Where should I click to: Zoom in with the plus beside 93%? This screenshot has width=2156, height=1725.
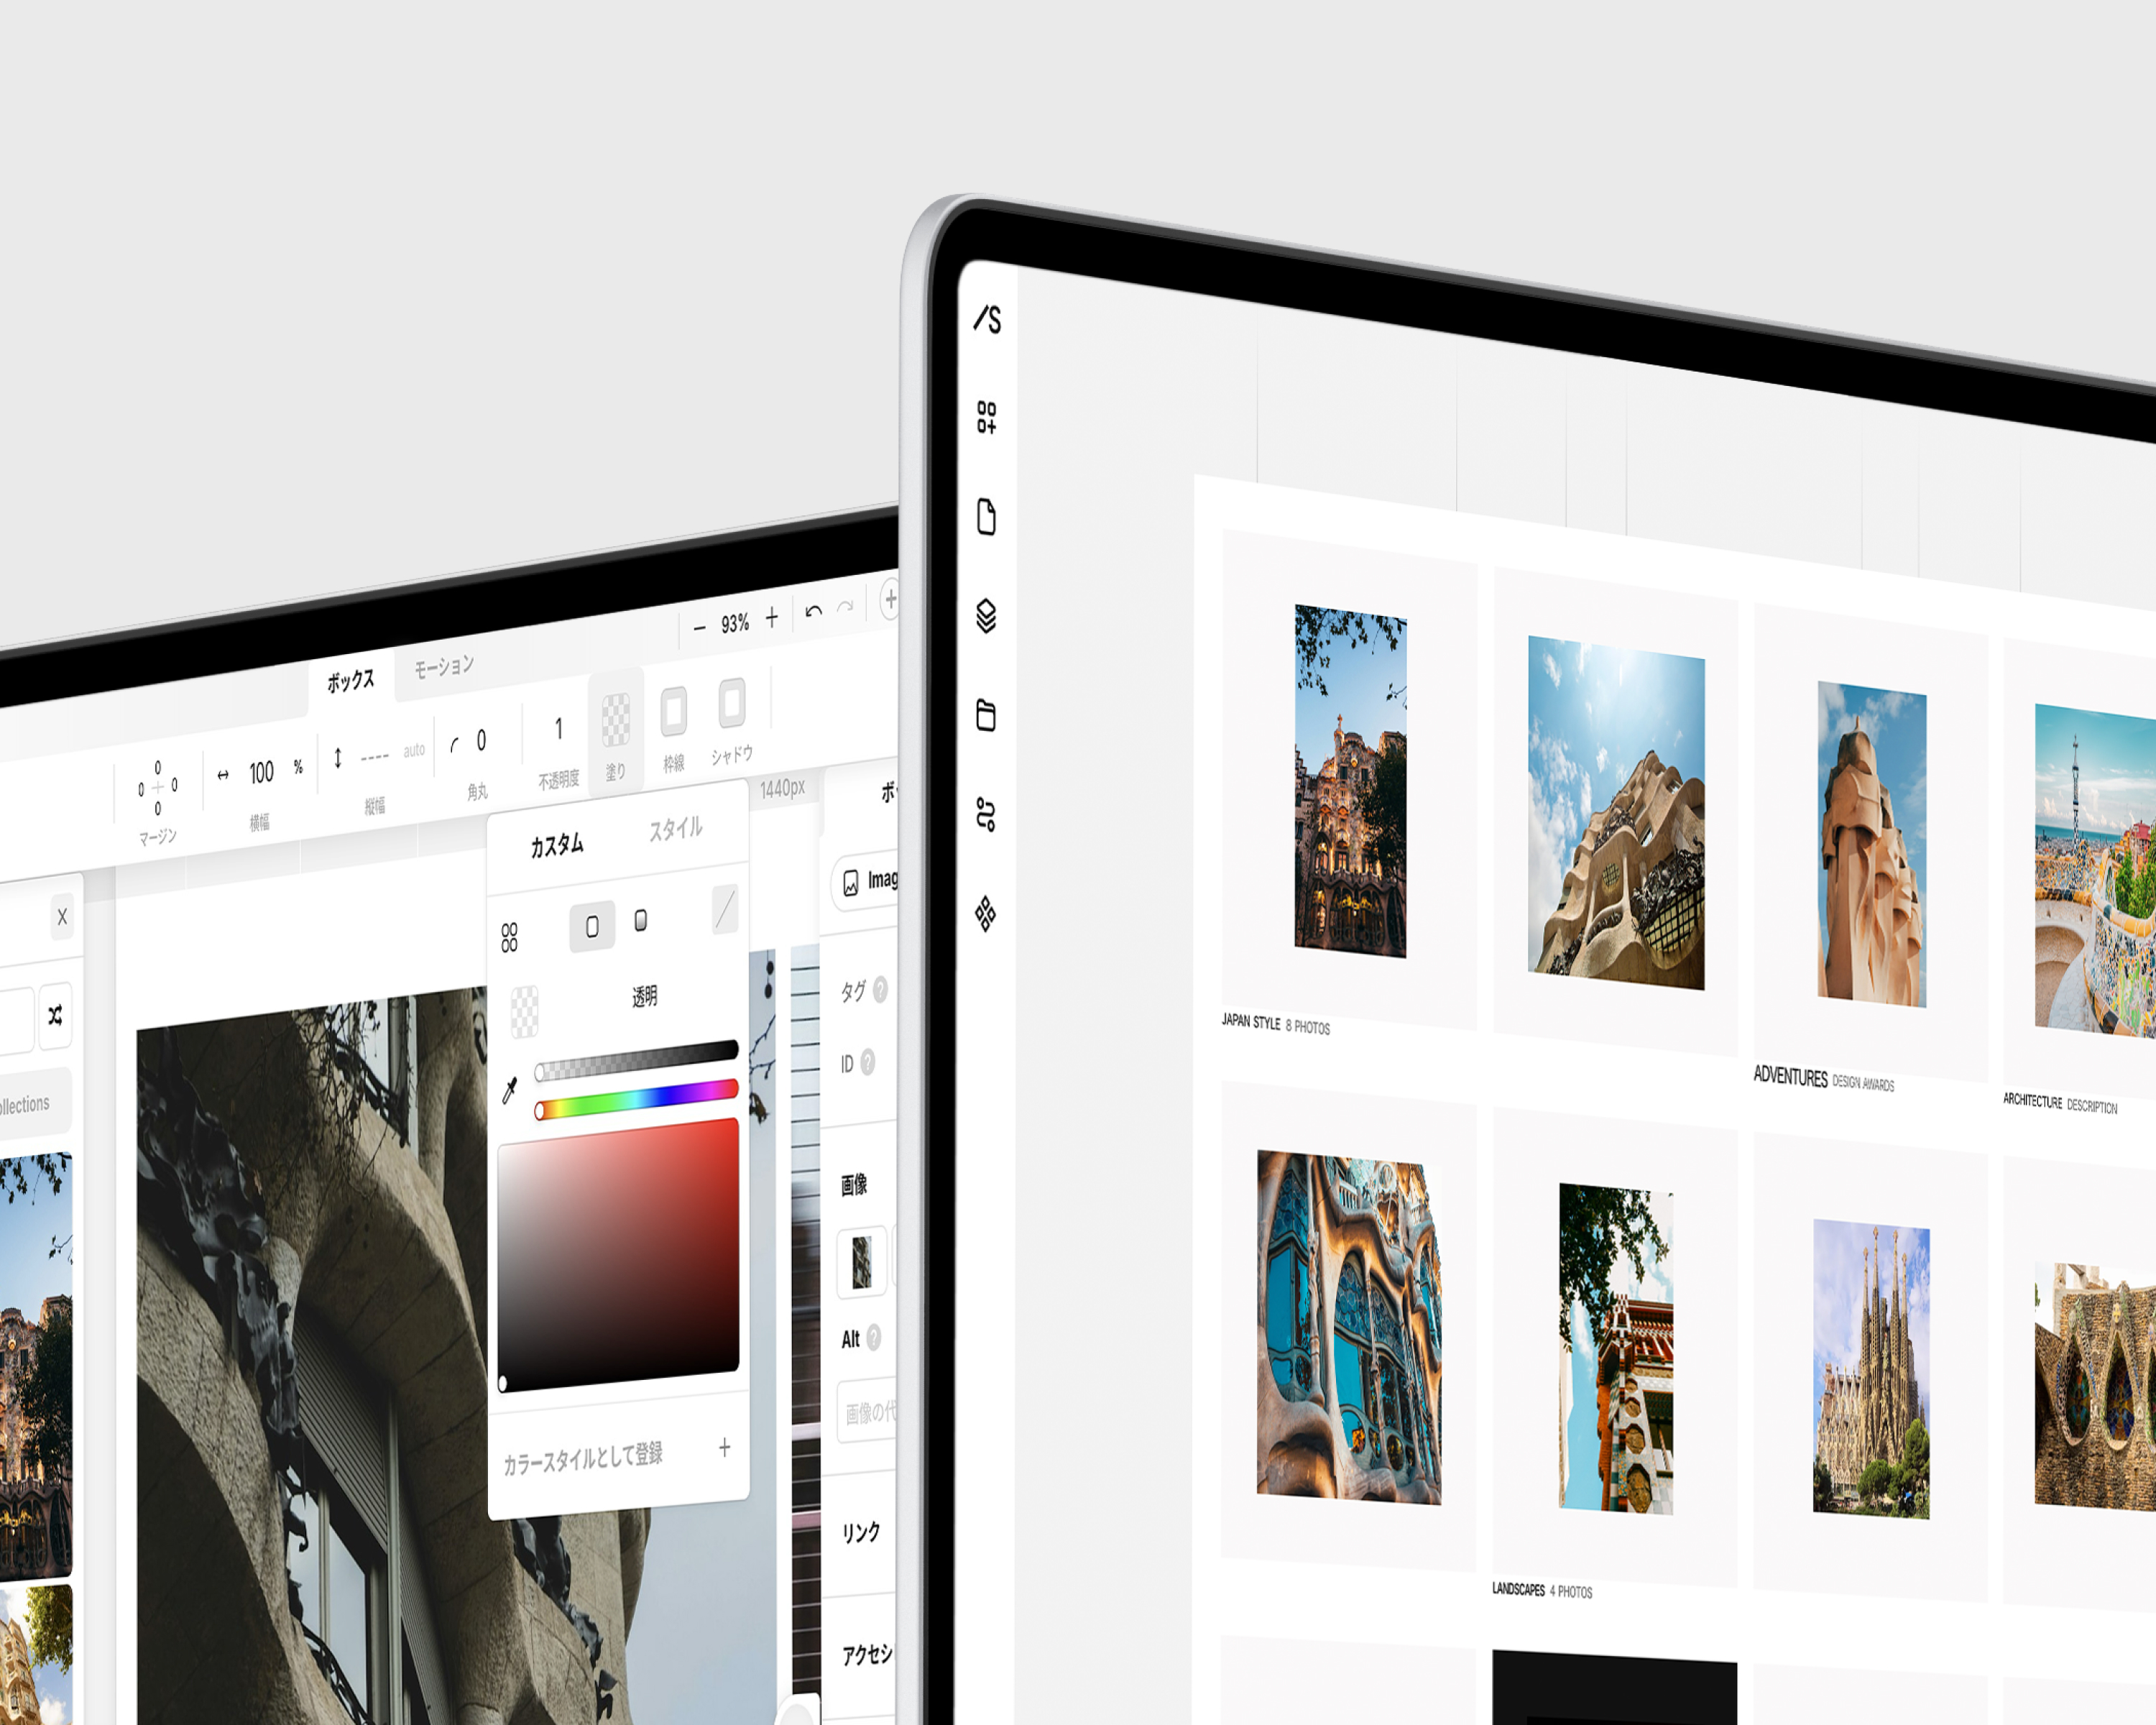coord(771,618)
